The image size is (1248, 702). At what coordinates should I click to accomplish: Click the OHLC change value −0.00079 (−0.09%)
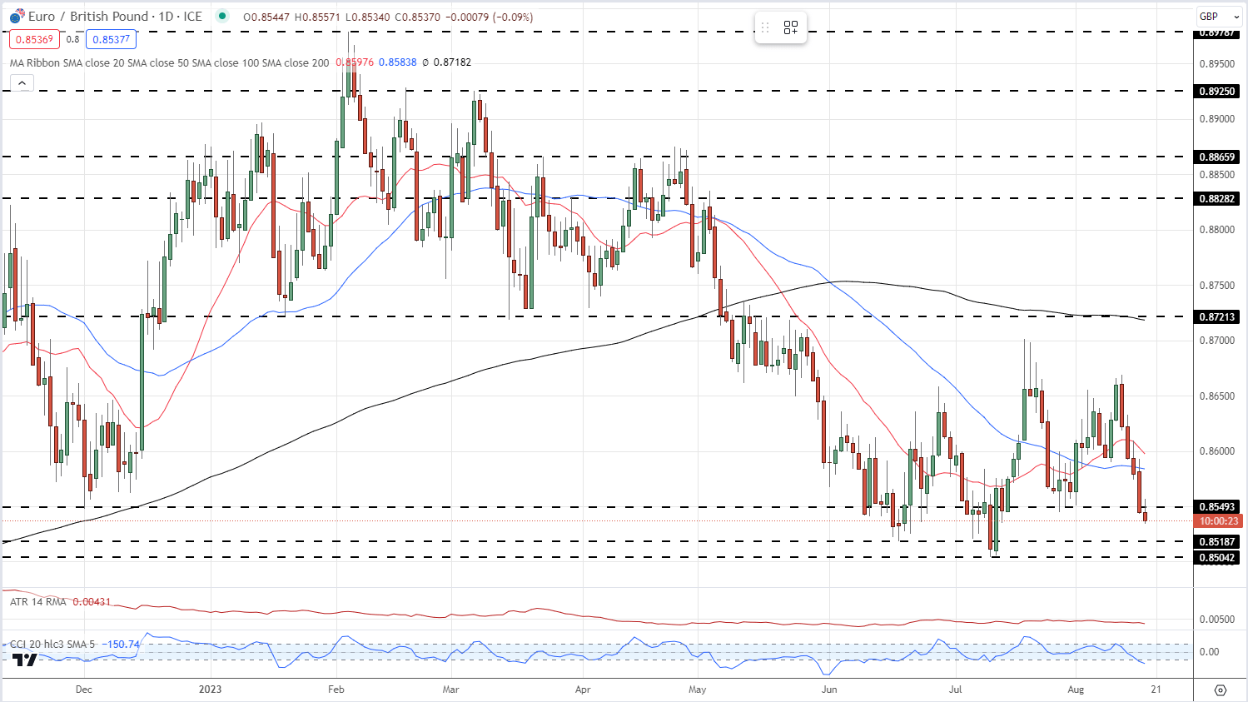[x=487, y=17]
